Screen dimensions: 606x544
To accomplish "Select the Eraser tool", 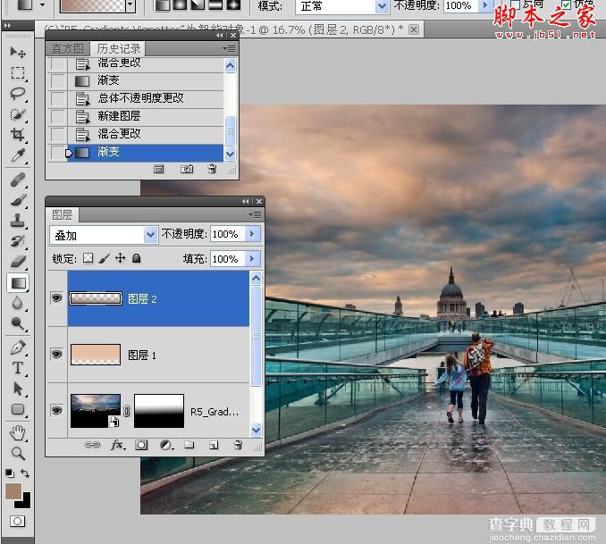I will [x=18, y=262].
